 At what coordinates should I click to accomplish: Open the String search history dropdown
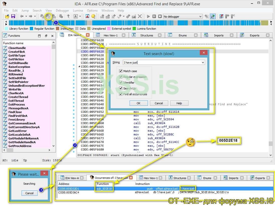click(x=203, y=62)
